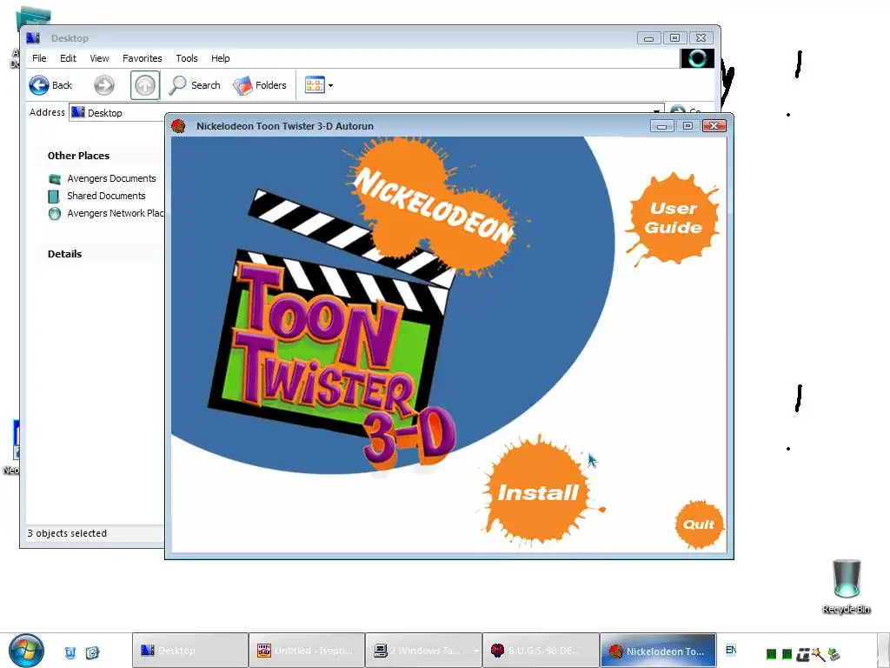Screen dimensions: 890x668
Task: Open the Favorites menu in Desktop window
Action: click(142, 58)
